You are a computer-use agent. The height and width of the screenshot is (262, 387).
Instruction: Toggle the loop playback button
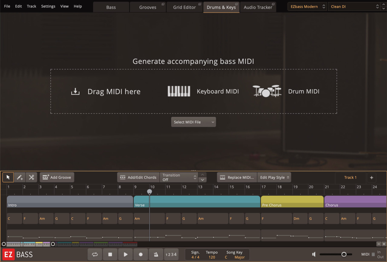point(95,254)
